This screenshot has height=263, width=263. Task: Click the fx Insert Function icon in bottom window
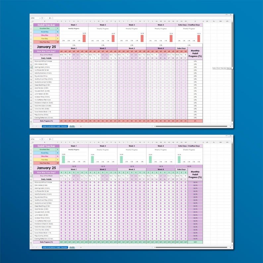50,139
